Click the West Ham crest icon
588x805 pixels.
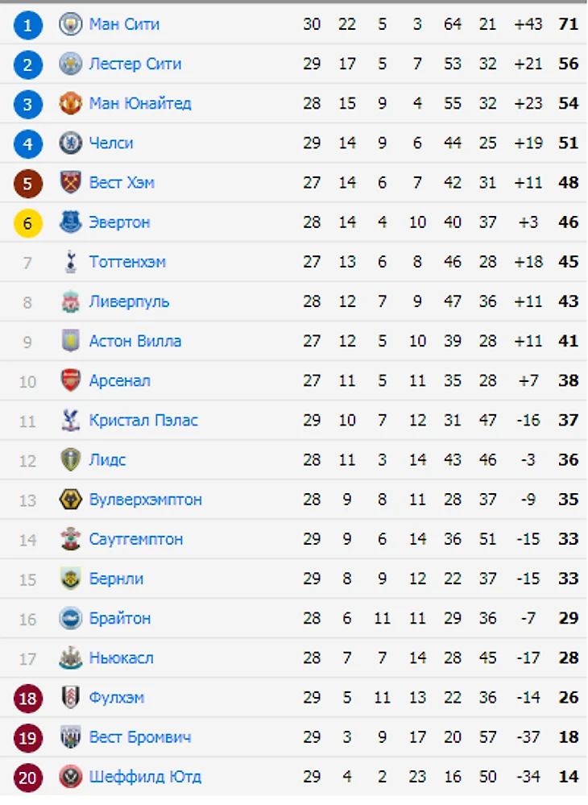[x=71, y=182]
